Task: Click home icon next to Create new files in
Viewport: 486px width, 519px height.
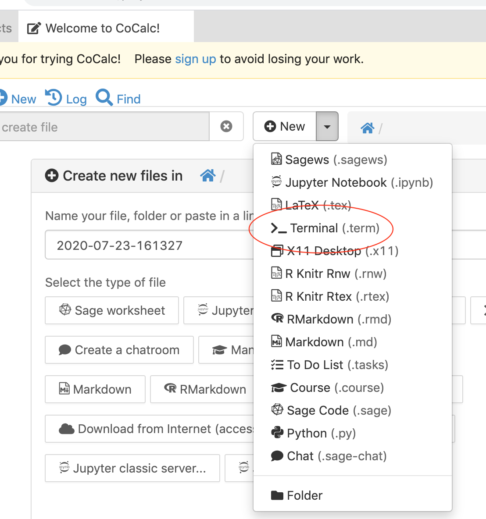Action: click(208, 175)
